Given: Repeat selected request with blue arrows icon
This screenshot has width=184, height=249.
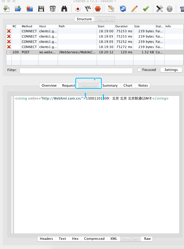Looking at the screenshot, I should (123, 9).
